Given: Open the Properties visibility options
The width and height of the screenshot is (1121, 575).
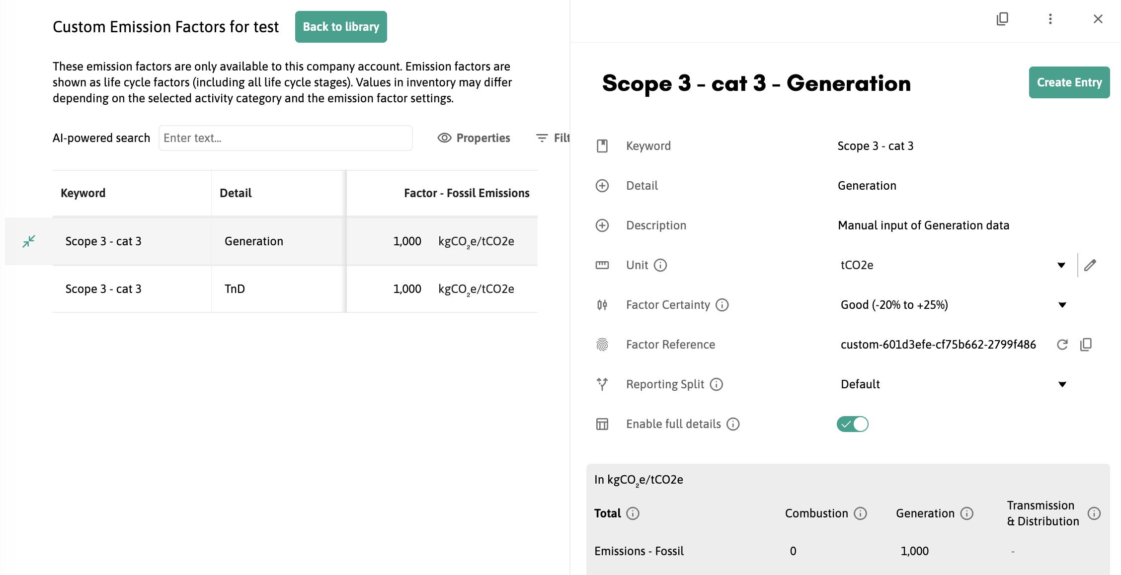Looking at the screenshot, I should (x=474, y=138).
